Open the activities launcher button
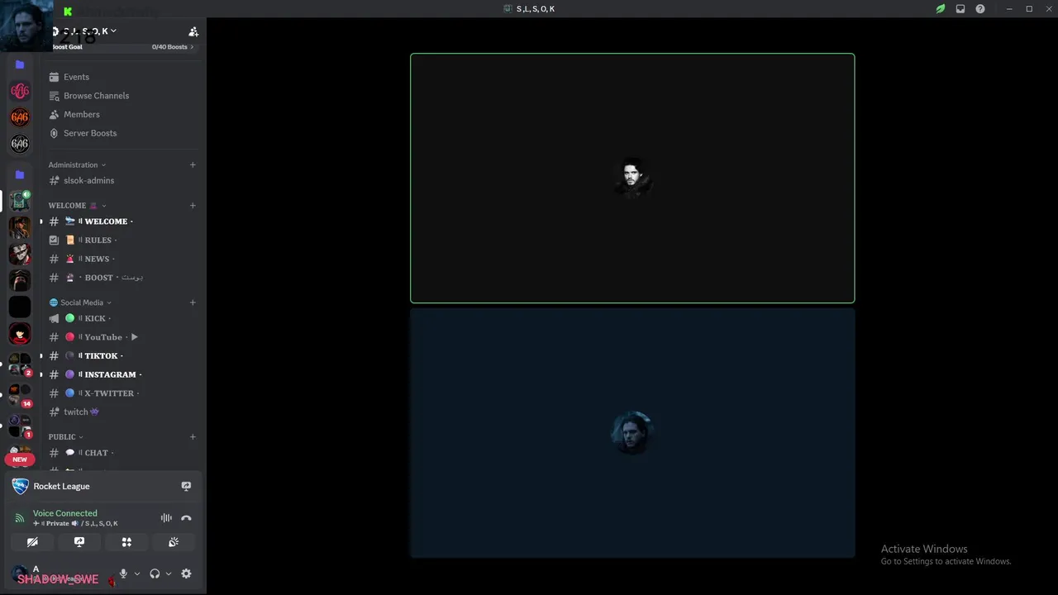 pyautogui.click(x=126, y=542)
